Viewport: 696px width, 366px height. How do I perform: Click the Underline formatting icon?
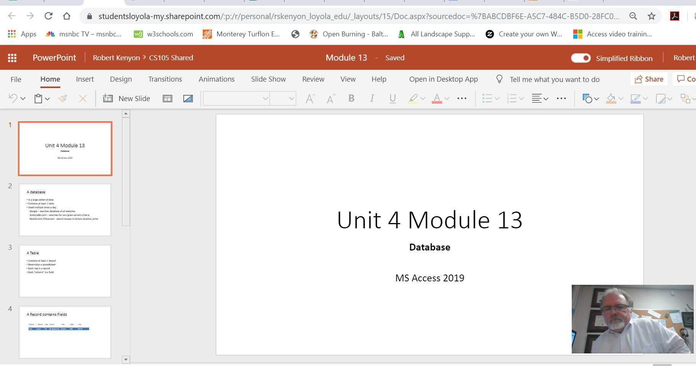click(392, 99)
